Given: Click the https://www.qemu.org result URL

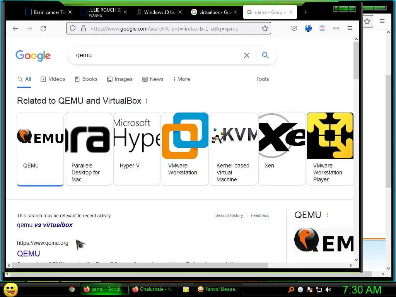Looking at the screenshot, I should pos(43,243).
